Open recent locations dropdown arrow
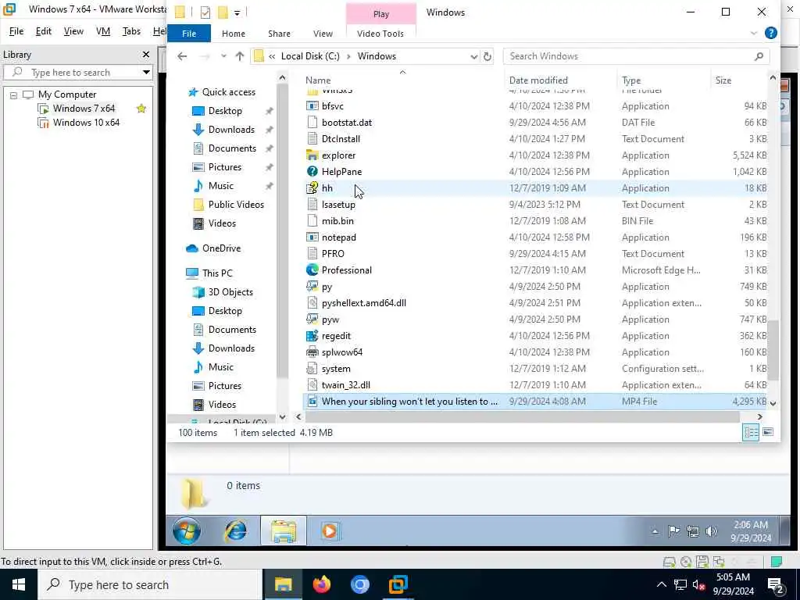This screenshot has height=600, width=800. tap(223, 56)
